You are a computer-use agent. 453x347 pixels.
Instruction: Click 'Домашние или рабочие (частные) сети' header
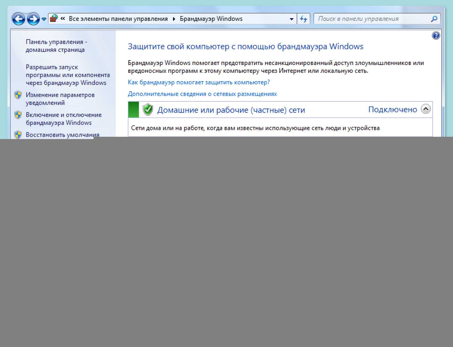[231, 110]
